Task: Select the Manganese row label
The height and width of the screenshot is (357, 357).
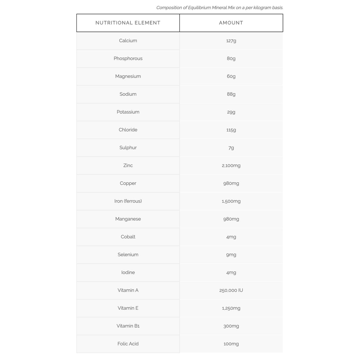Action: [x=128, y=219]
